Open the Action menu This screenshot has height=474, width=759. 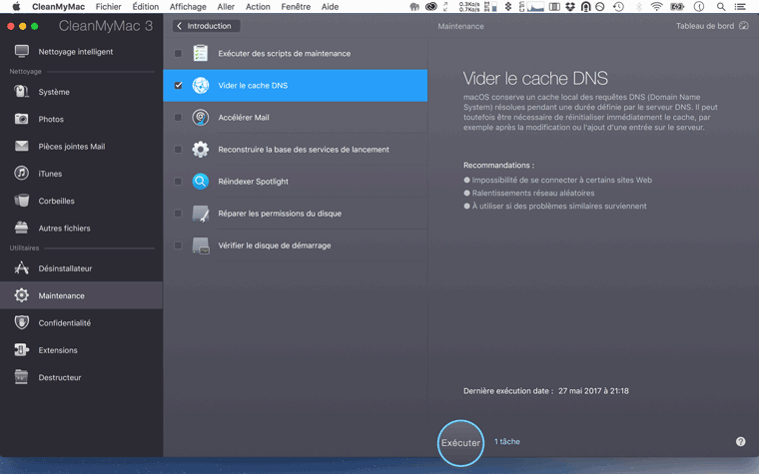[258, 7]
